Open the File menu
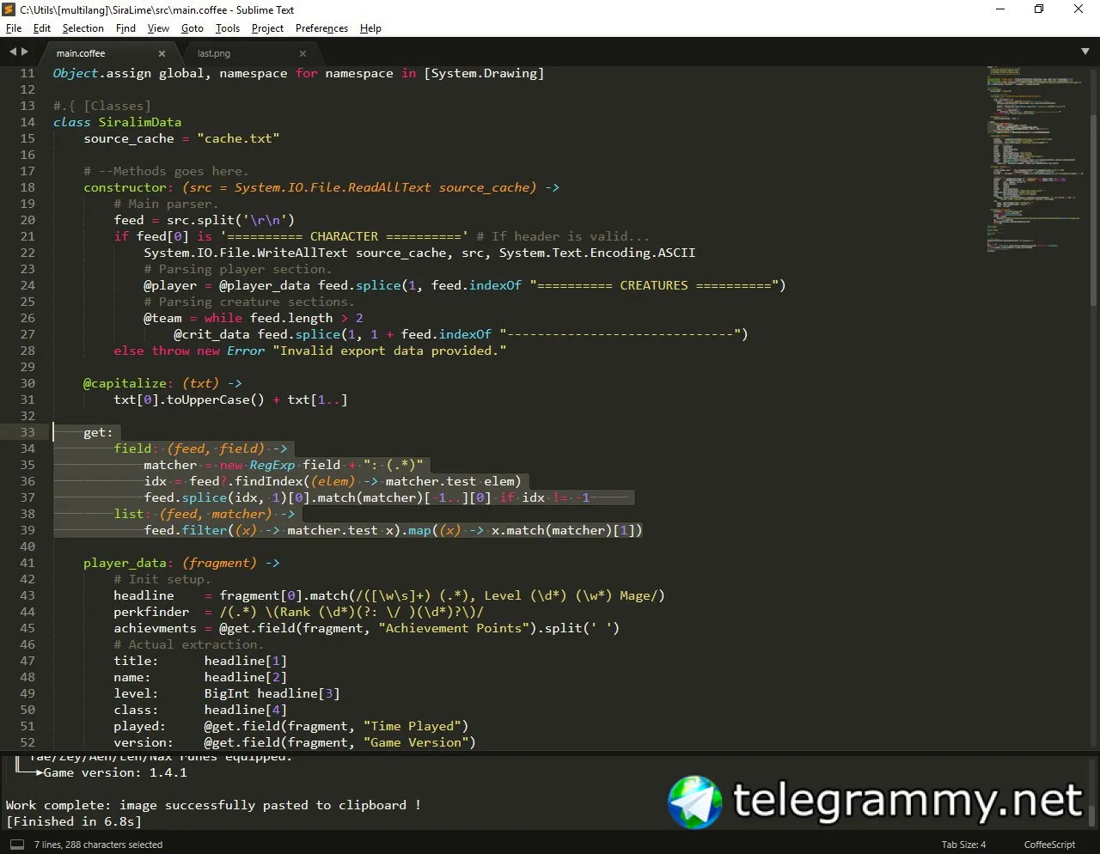Viewport: 1100px width, 854px height. click(x=14, y=28)
